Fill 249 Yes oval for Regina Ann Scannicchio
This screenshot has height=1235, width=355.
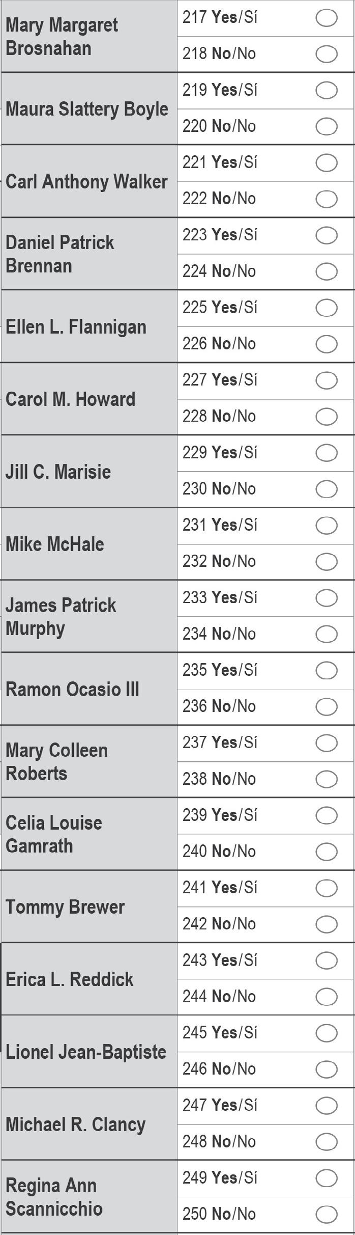327,1177
